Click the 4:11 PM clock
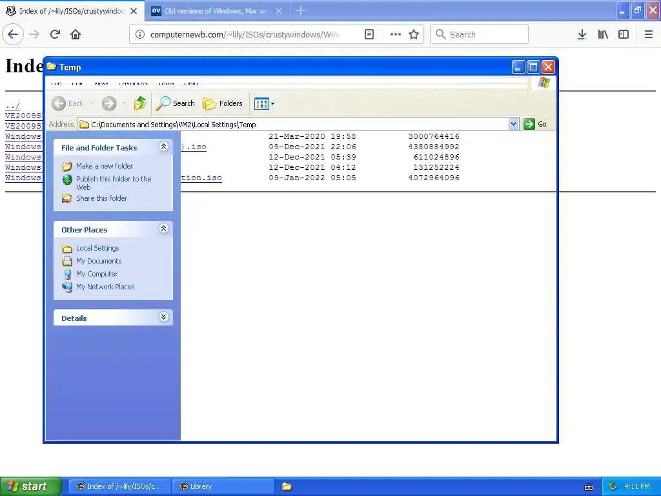This screenshot has width=661, height=496. point(637,486)
